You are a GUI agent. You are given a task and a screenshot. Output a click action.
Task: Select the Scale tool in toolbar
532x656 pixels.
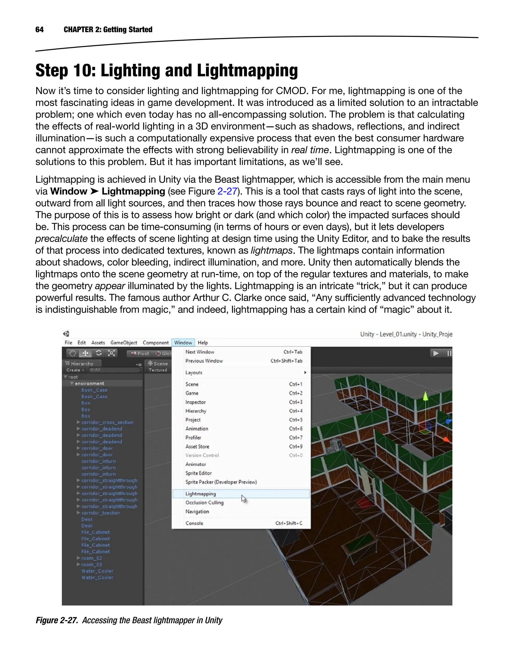coord(111,353)
